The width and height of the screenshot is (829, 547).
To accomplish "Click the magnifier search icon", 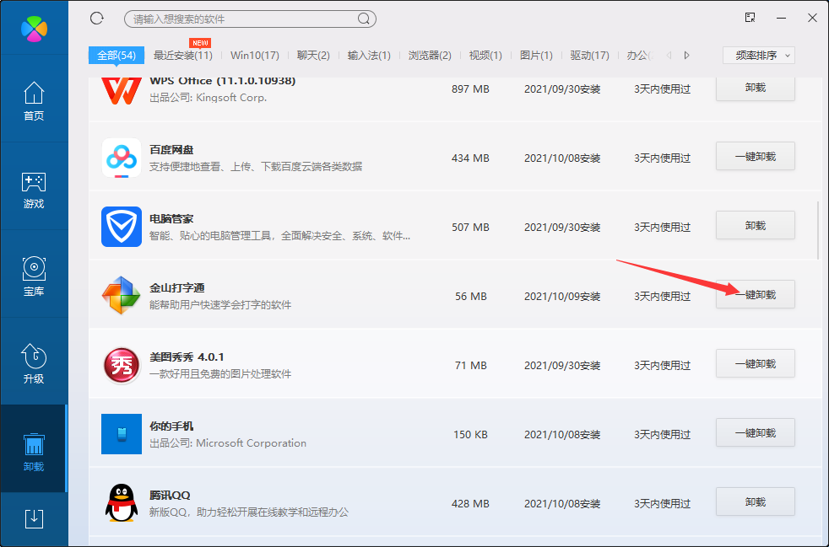I will 364,19.
